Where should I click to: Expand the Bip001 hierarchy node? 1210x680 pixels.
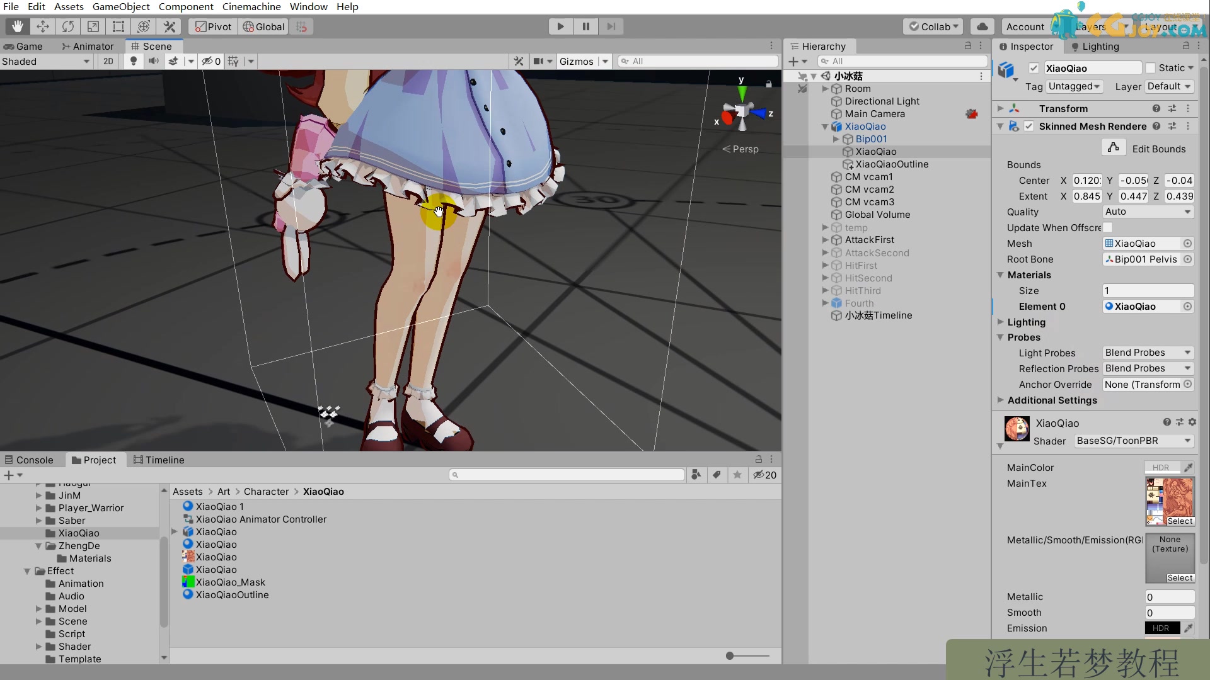(x=837, y=139)
